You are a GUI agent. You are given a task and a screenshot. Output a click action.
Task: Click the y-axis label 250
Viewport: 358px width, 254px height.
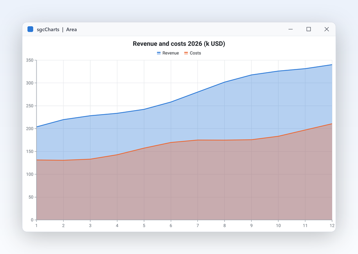(30, 106)
